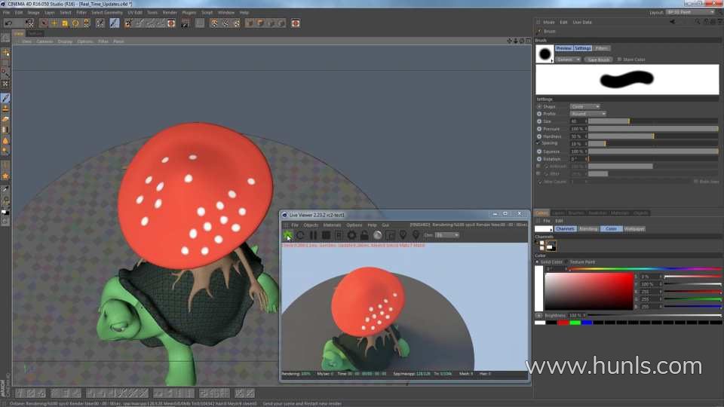This screenshot has height=407, width=724.
Task: Open the Render menu in the menu bar
Action: (170, 13)
